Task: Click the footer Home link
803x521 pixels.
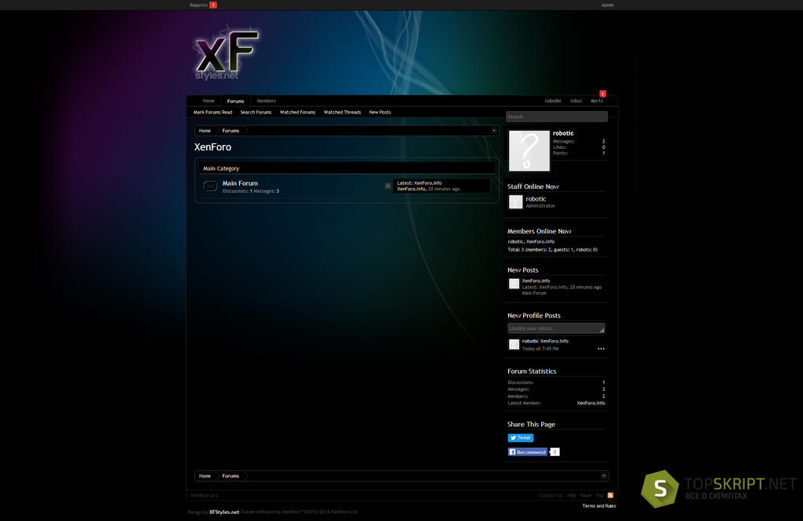Action: (585, 495)
